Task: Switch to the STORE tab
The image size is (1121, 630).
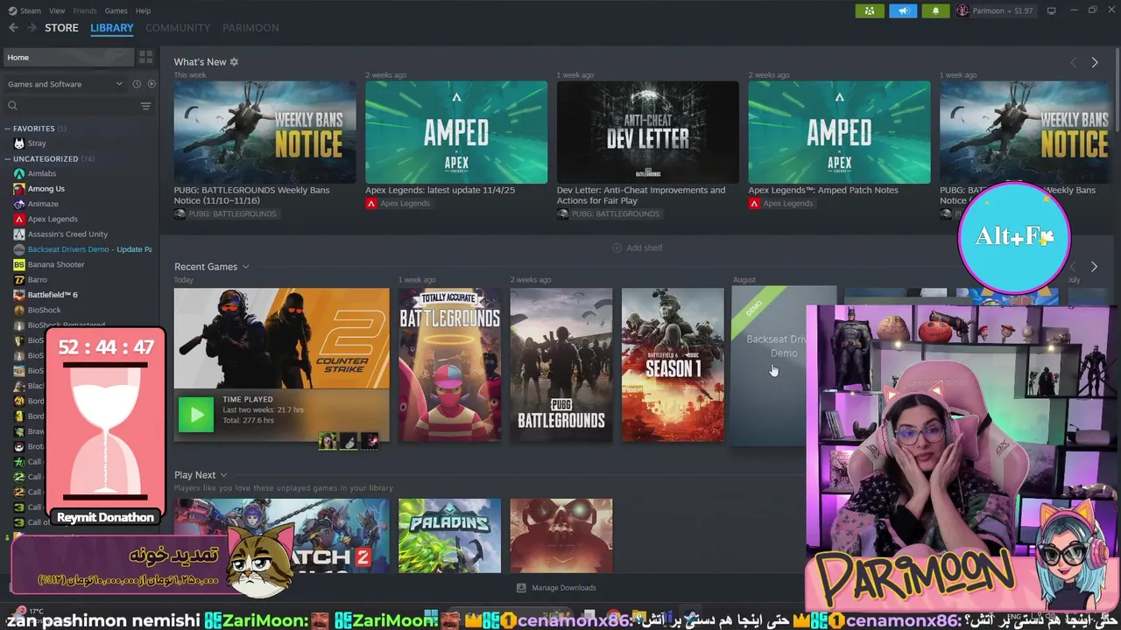Action: coord(61,28)
